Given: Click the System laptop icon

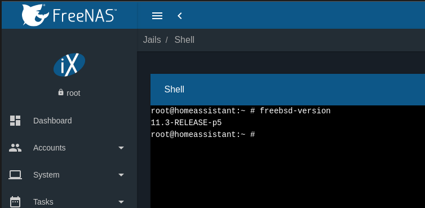Looking at the screenshot, I should coord(15,175).
